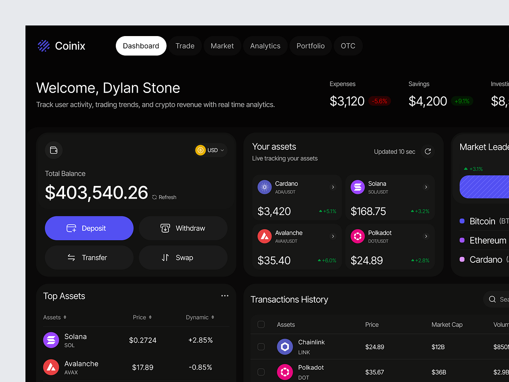509x382 pixels.
Task: Click the $403,540.26 total balance value
Action: point(97,193)
